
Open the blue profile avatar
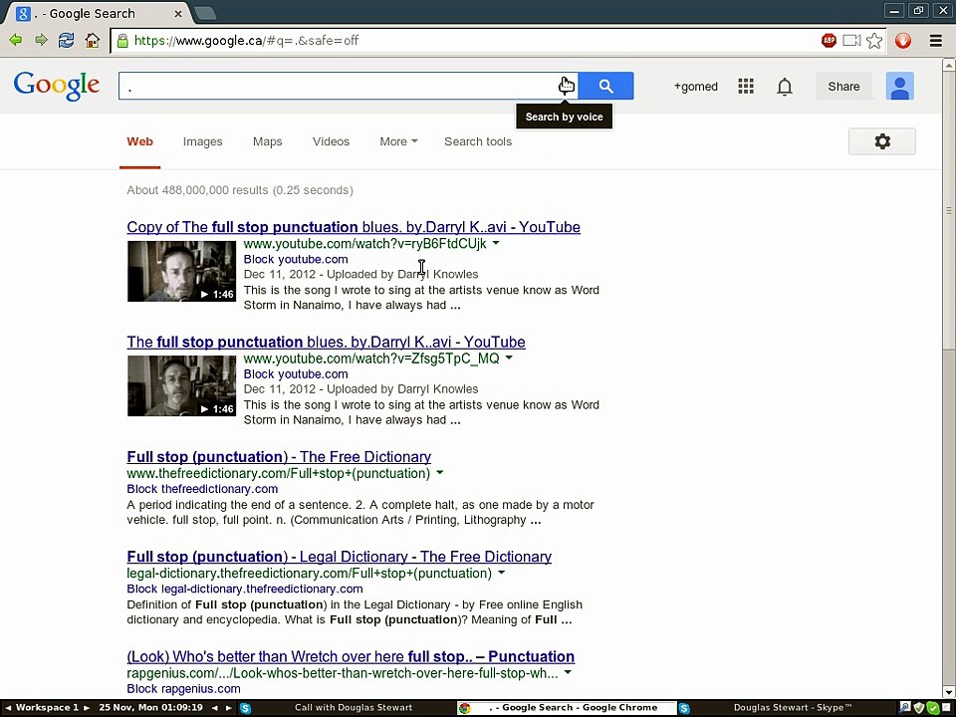pos(900,86)
